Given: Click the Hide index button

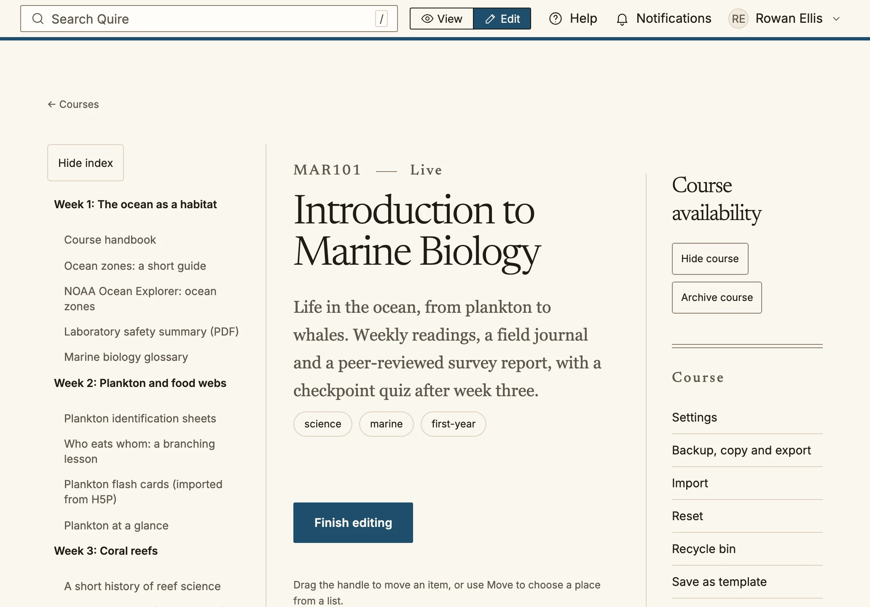Looking at the screenshot, I should click(86, 163).
